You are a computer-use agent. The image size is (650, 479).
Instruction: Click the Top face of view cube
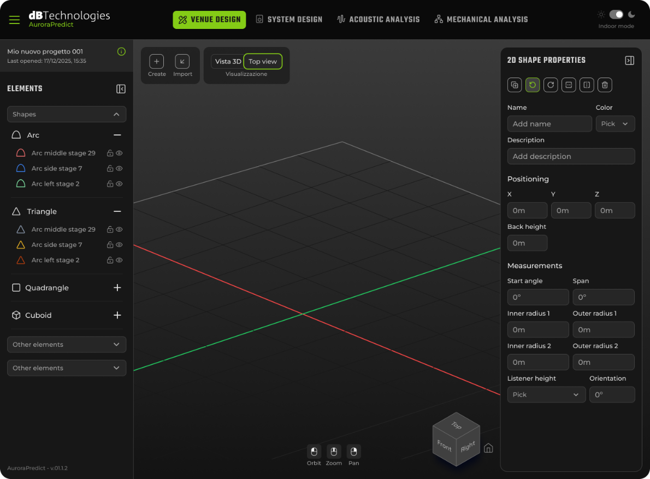[x=456, y=425]
